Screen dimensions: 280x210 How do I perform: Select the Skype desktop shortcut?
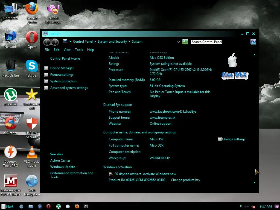pyautogui.click(x=32, y=69)
